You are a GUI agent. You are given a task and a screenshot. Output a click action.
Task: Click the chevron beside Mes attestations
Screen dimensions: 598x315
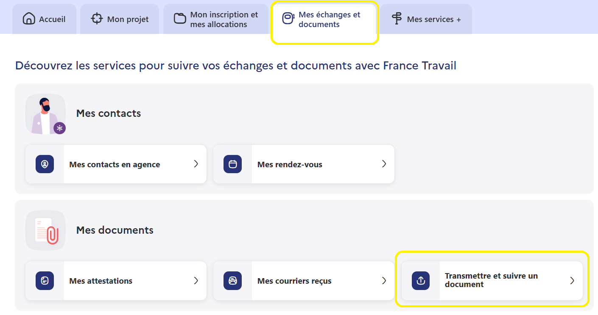pyautogui.click(x=196, y=280)
